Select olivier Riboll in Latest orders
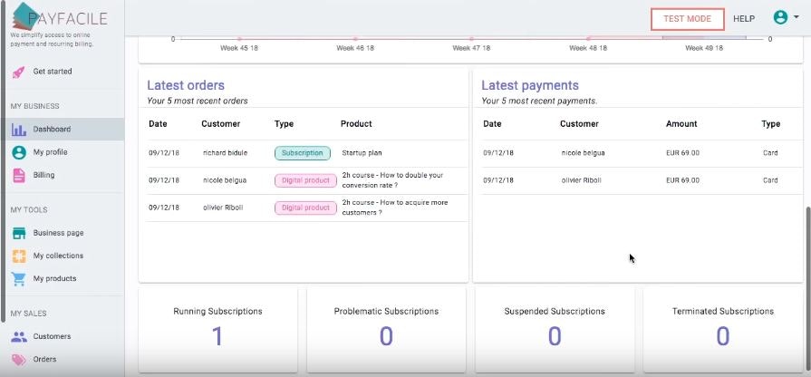The width and height of the screenshot is (811, 377). tap(223, 208)
